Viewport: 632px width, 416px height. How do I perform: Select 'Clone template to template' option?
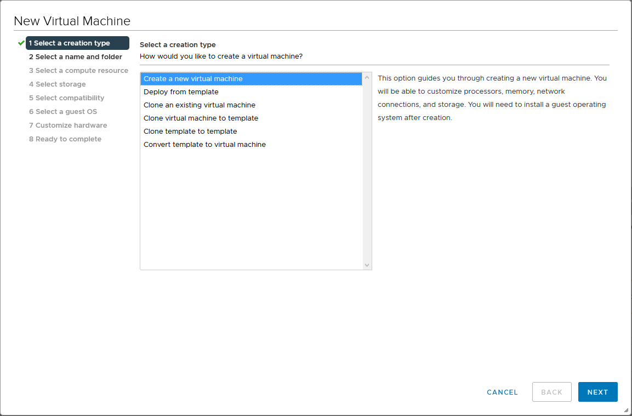190,132
